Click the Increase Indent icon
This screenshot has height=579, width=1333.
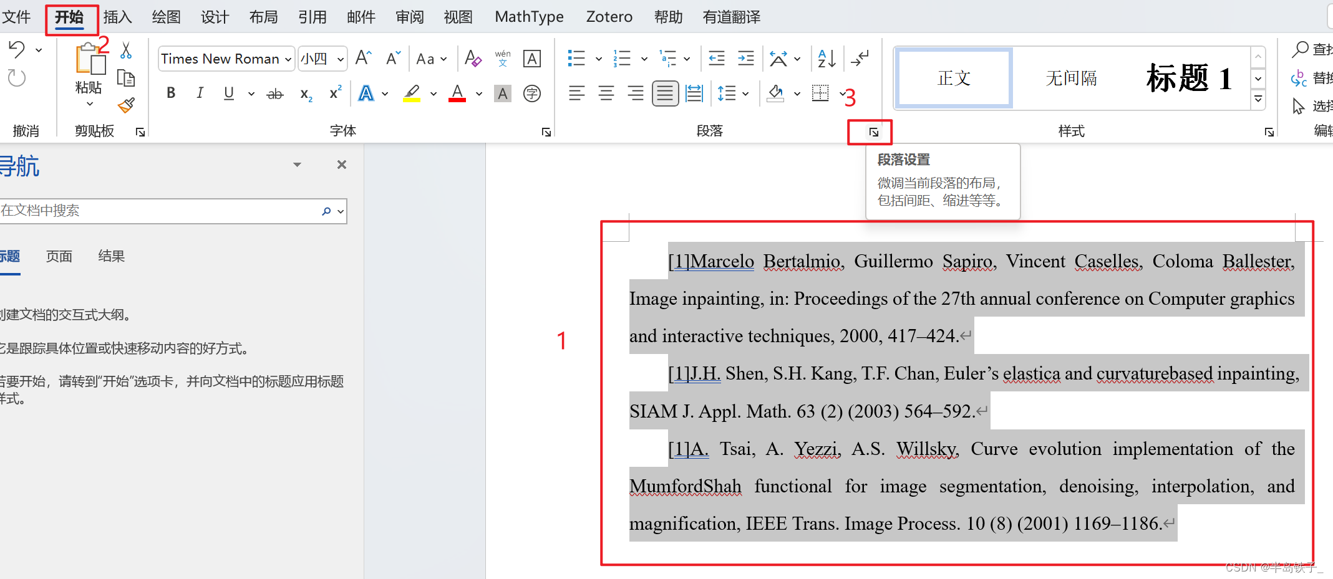[746, 59]
